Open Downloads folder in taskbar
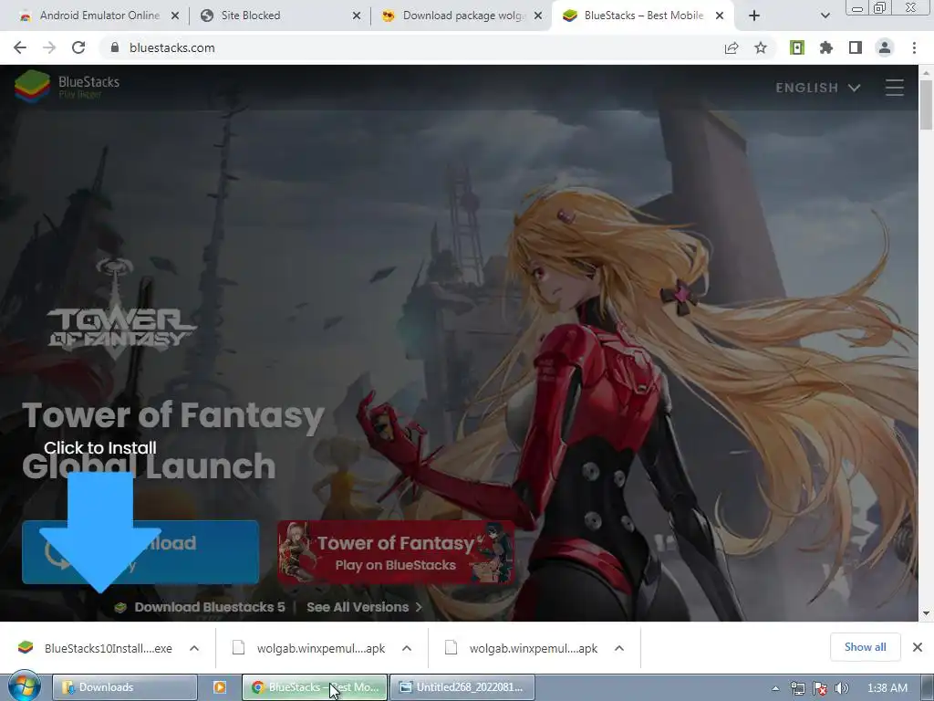 tap(124, 687)
